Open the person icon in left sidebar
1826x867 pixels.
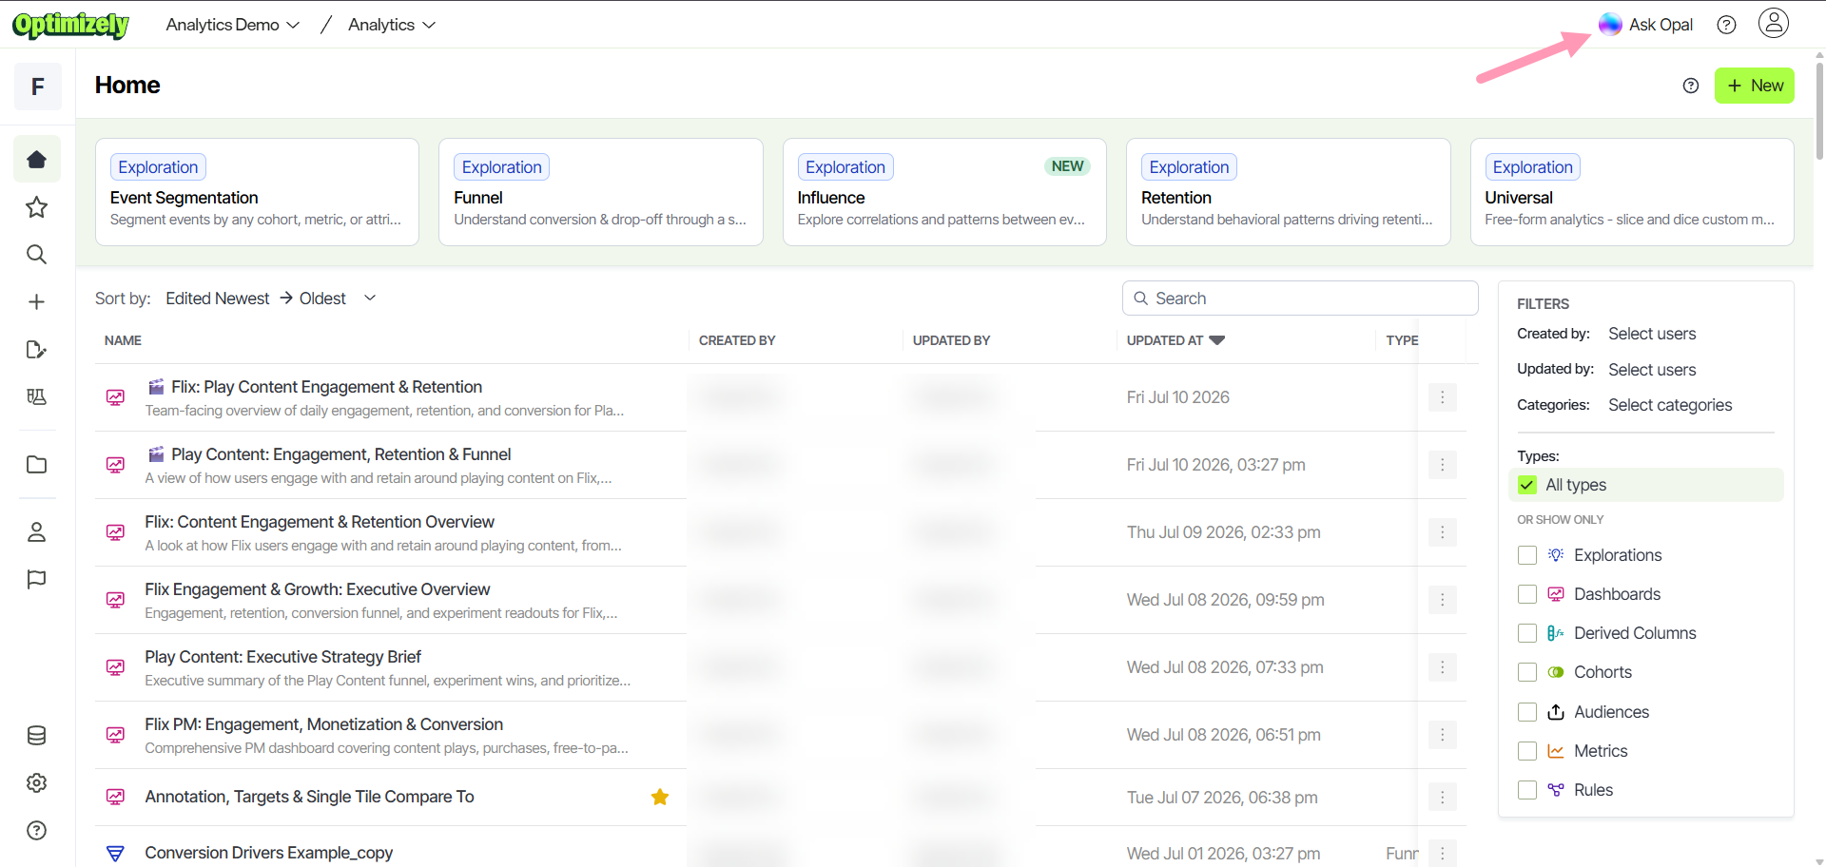pos(37,532)
